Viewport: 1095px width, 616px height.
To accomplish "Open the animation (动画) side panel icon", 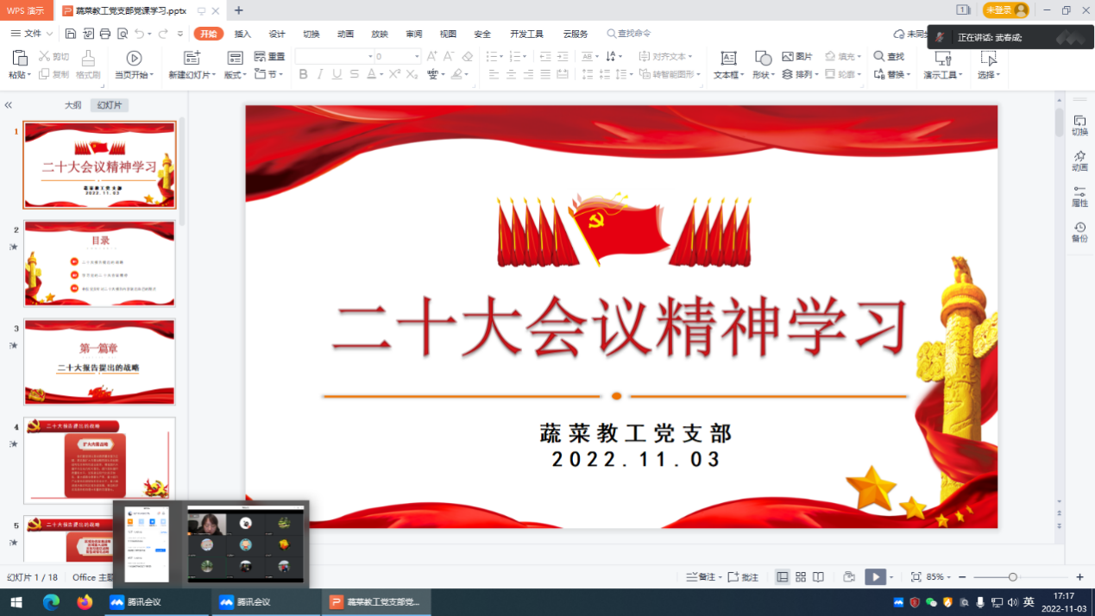I will tap(1079, 160).
